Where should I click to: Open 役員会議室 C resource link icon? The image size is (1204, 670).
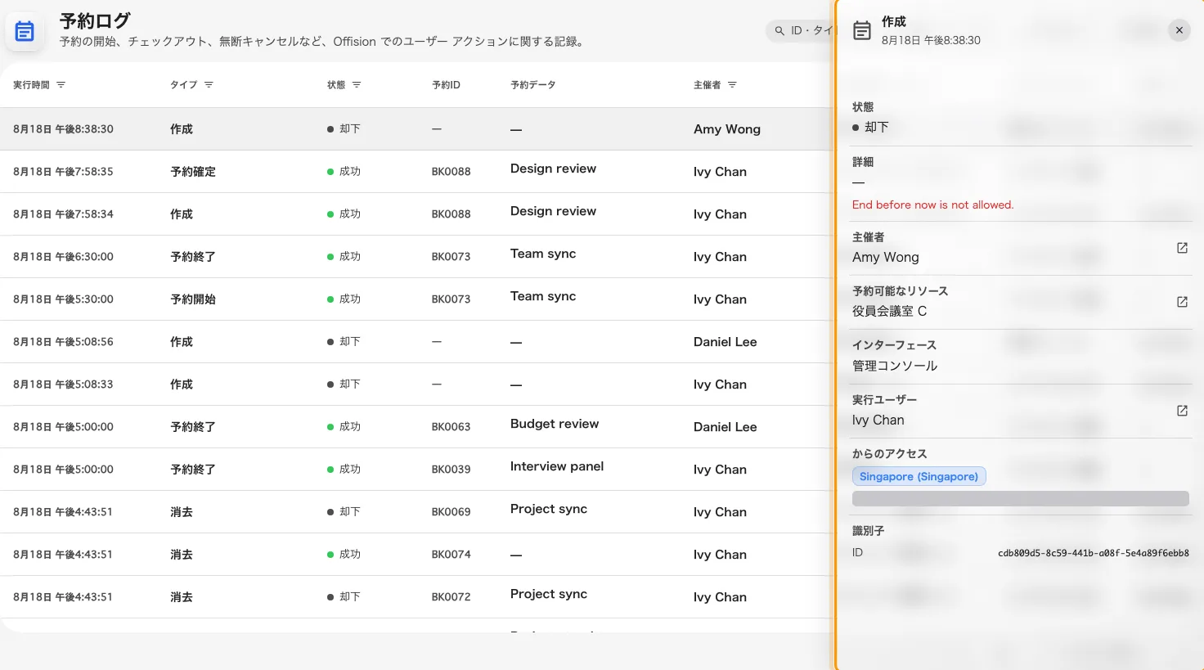click(x=1182, y=302)
